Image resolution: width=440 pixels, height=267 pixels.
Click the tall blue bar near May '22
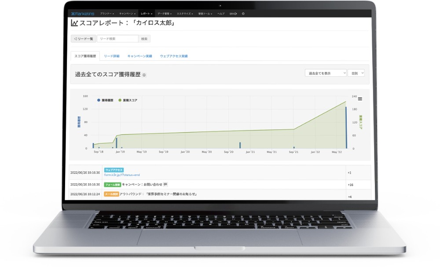pos(346,128)
